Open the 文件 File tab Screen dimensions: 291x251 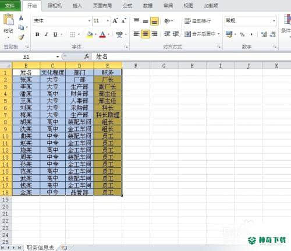pos(10,6)
